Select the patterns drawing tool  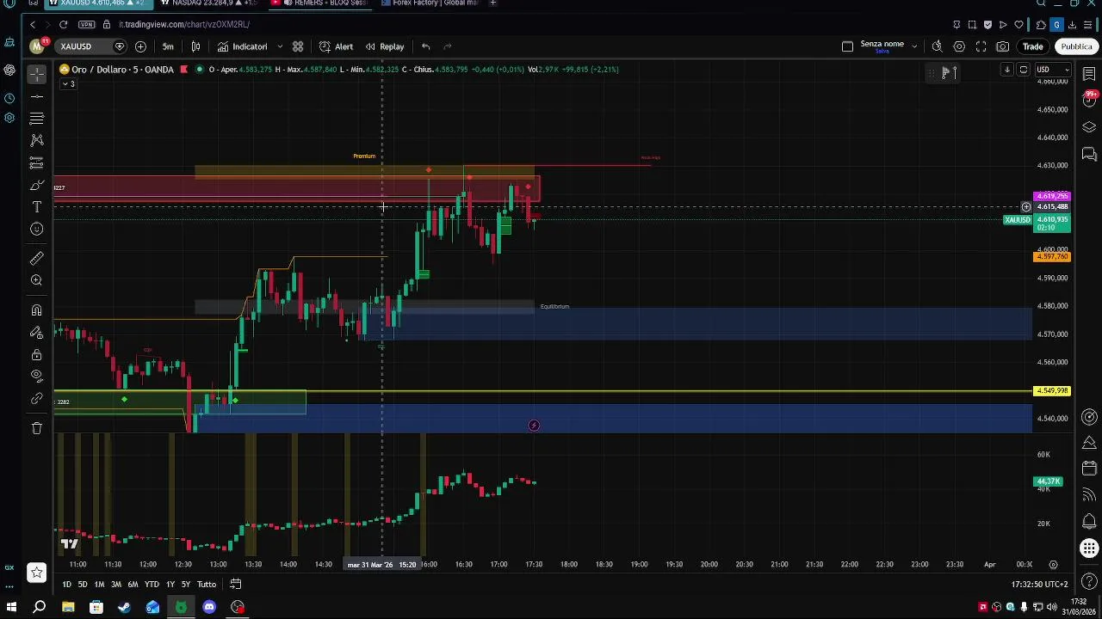(36, 139)
